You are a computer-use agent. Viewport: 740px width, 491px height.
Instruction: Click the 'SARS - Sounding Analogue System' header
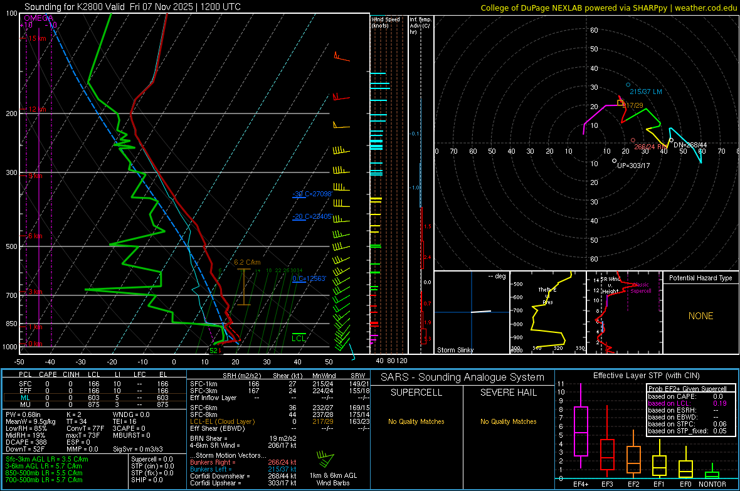462,377
